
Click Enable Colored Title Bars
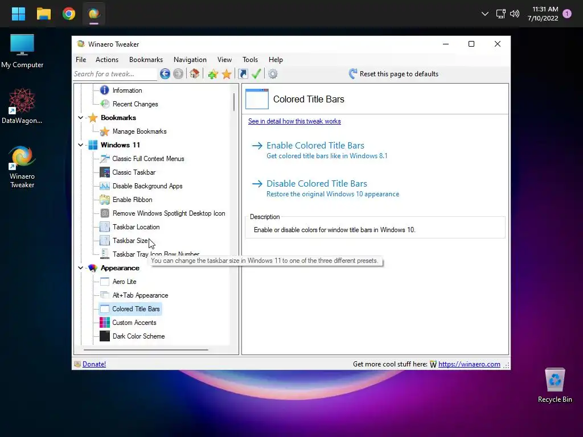tap(315, 145)
